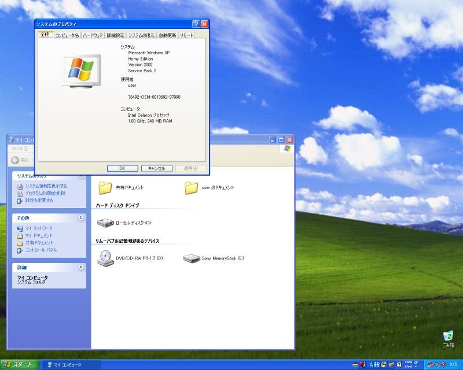The width and height of the screenshot is (463, 370).
Task: Collapse the その他 sidebar section
Action: click(80, 218)
